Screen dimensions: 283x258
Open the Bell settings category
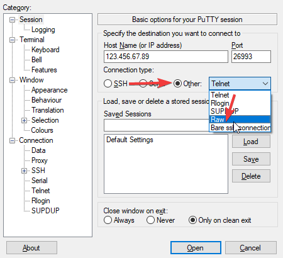(x=36, y=60)
